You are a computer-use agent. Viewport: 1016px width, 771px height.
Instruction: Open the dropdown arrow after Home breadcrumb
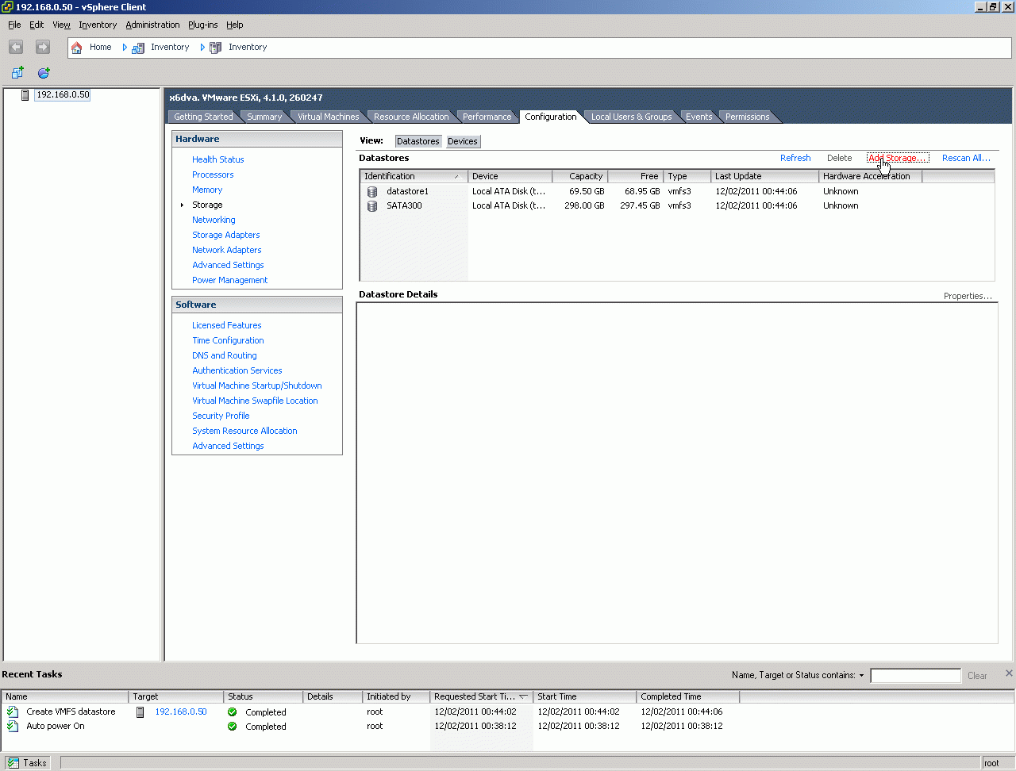125,48
